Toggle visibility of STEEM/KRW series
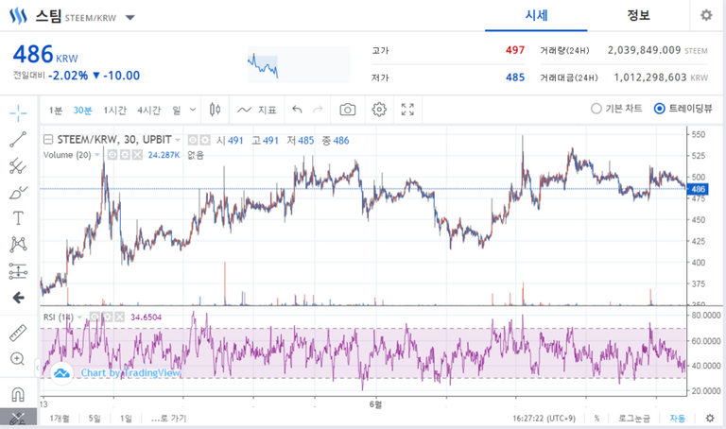 (193, 140)
